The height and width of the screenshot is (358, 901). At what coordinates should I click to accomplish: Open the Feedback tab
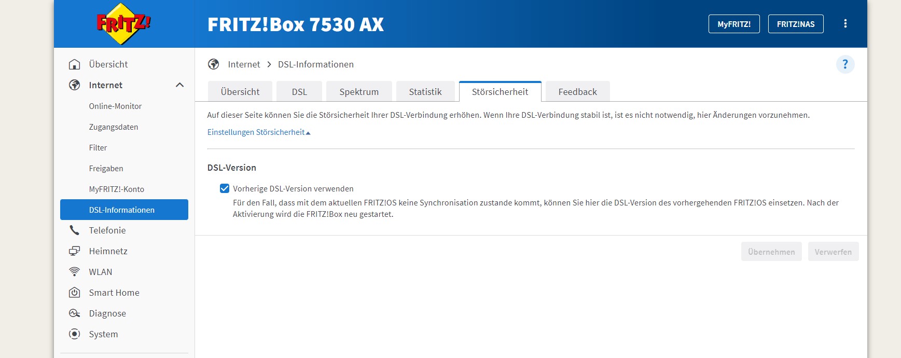click(x=578, y=92)
